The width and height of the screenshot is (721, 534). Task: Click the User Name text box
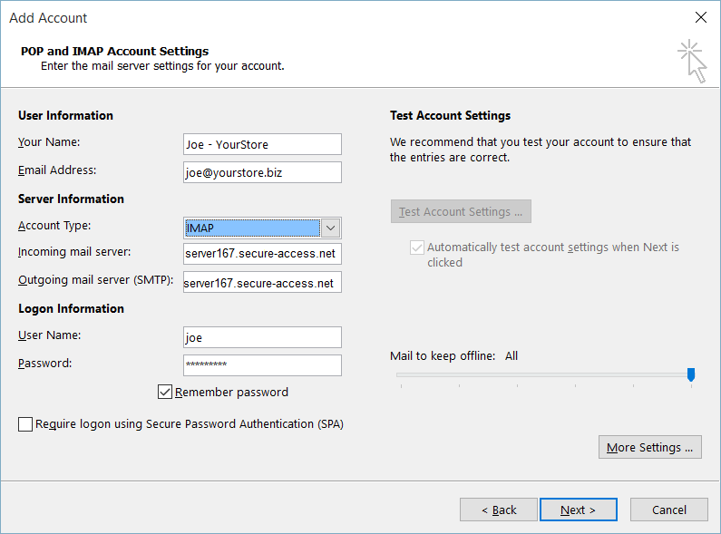click(x=262, y=337)
